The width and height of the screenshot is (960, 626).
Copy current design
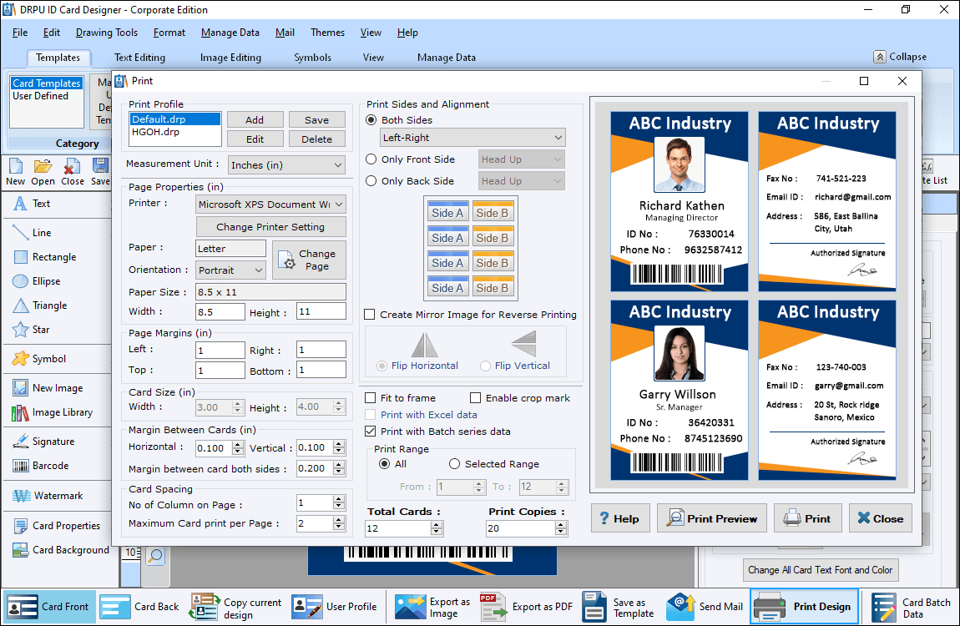pyautogui.click(x=236, y=608)
